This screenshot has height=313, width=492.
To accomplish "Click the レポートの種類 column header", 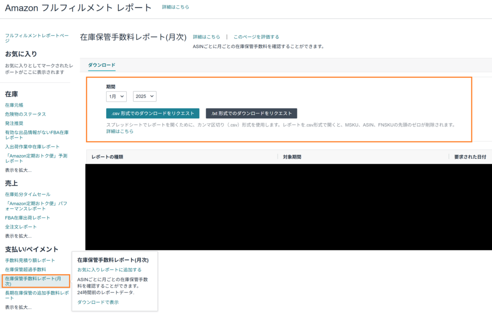I will [x=107, y=157].
